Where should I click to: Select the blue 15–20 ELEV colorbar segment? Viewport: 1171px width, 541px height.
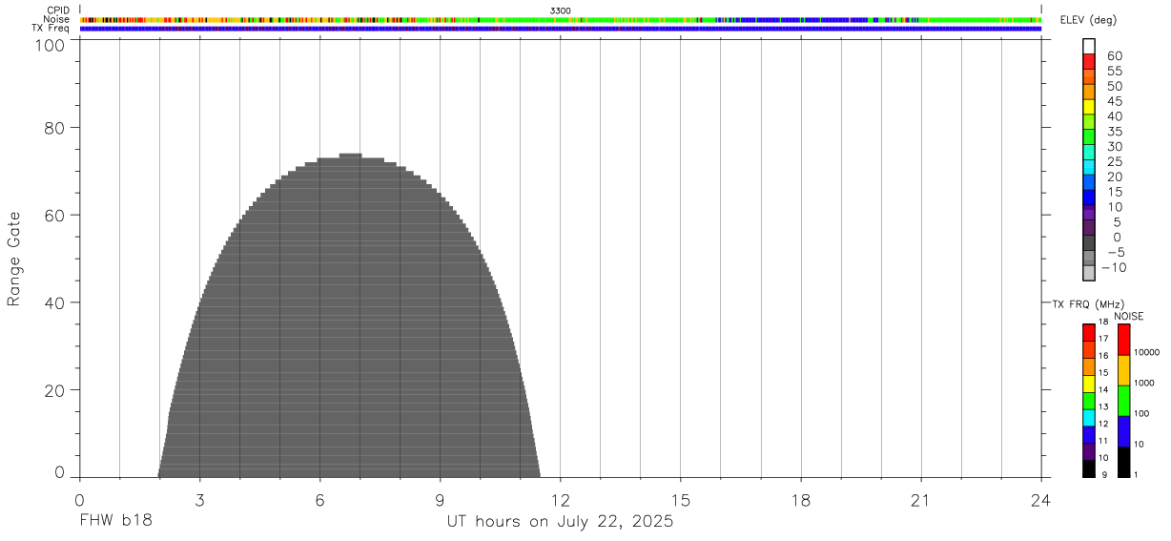point(1089,181)
